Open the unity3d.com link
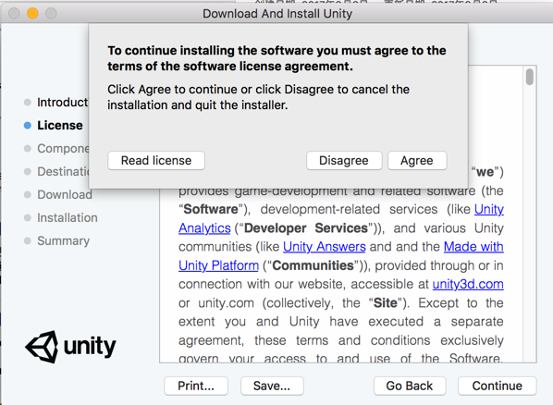This screenshot has width=553, height=405. pos(468,284)
